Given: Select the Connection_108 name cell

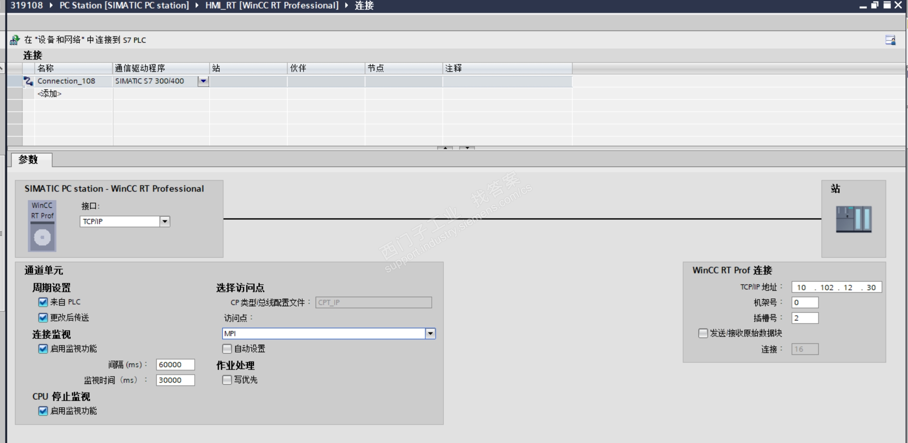Looking at the screenshot, I should pos(74,81).
